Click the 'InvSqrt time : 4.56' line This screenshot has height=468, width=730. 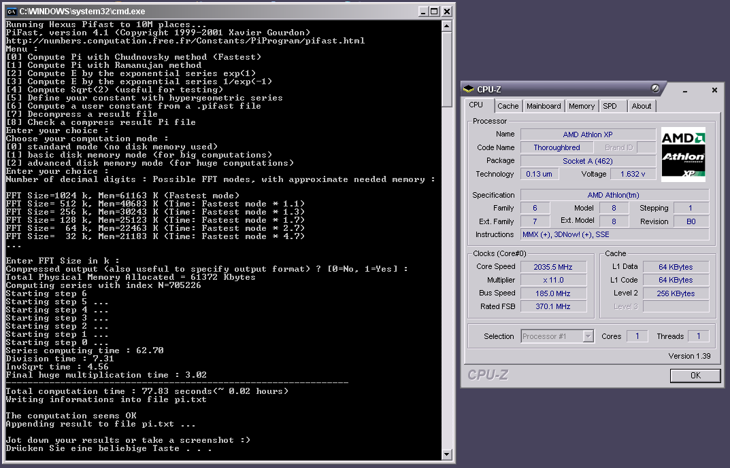[x=56, y=367]
